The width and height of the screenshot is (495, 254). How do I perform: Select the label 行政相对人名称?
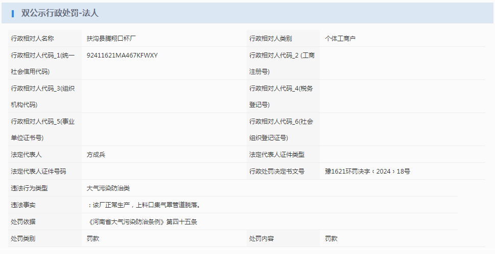point(32,38)
